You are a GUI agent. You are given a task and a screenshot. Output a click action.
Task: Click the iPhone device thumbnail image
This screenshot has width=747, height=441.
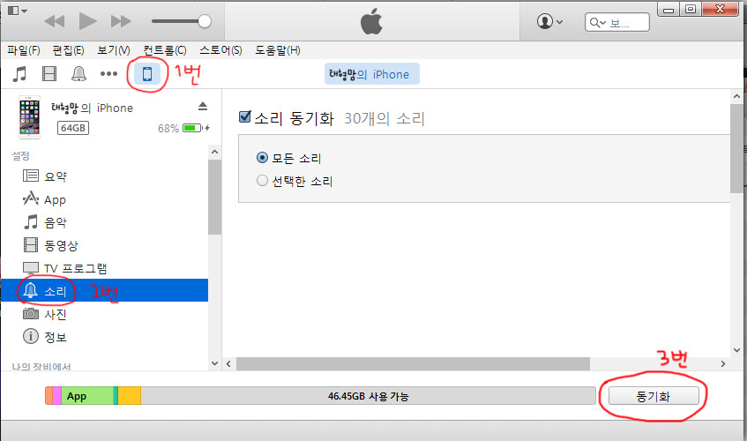coord(29,117)
